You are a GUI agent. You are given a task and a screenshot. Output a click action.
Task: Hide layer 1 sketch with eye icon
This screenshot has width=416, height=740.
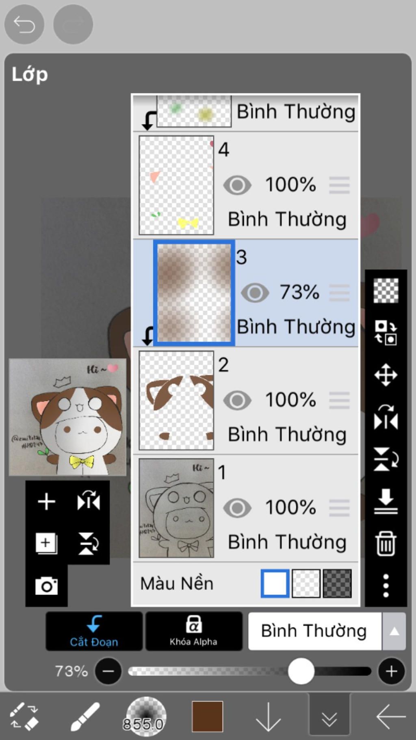coord(237,508)
